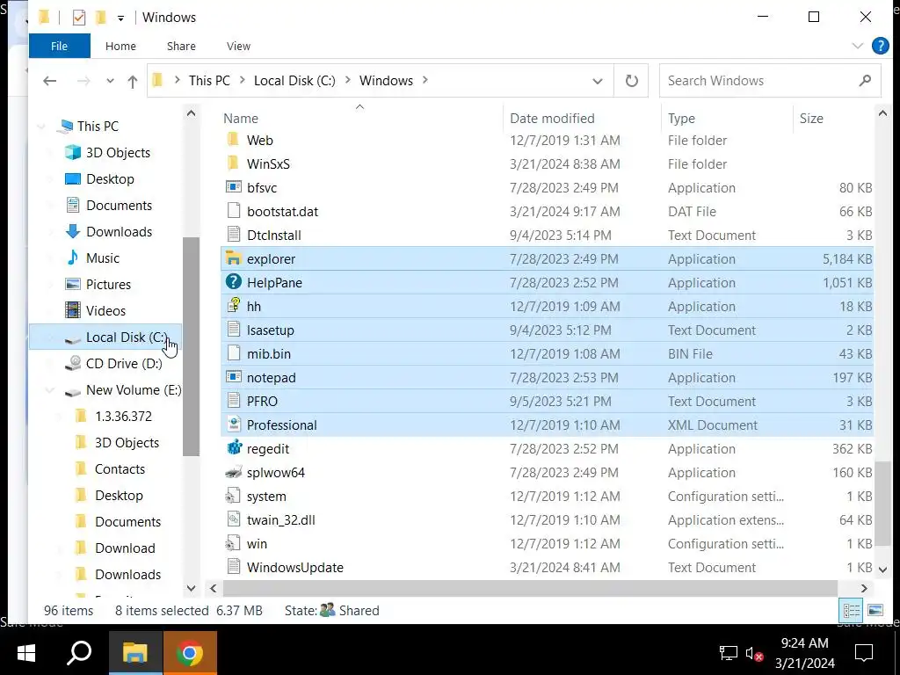Image resolution: width=900 pixels, height=675 pixels.
Task: Switch to Details view layout icon
Action: click(851, 610)
